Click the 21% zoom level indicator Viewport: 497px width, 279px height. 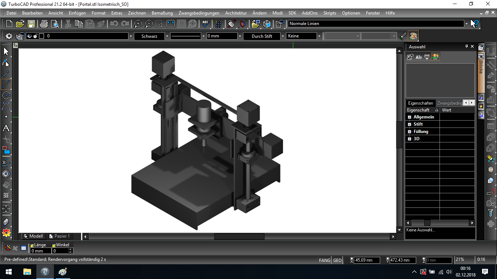[460, 260]
